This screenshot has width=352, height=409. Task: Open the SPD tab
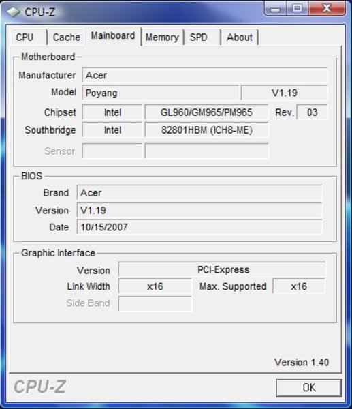202,37
